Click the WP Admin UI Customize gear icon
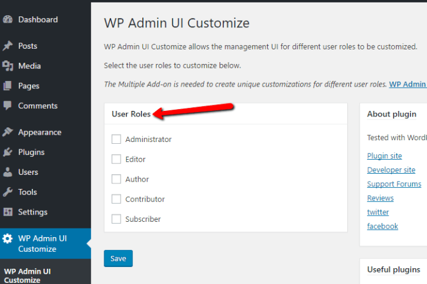 (7, 238)
